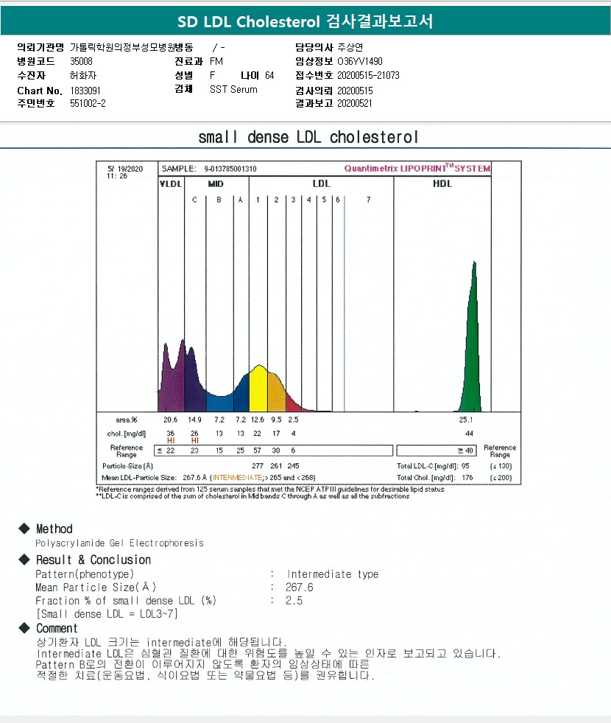This screenshot has height=723, width=611.
Task: Click Total LDL-C value "95"
Action: click(x=465, y=466)
